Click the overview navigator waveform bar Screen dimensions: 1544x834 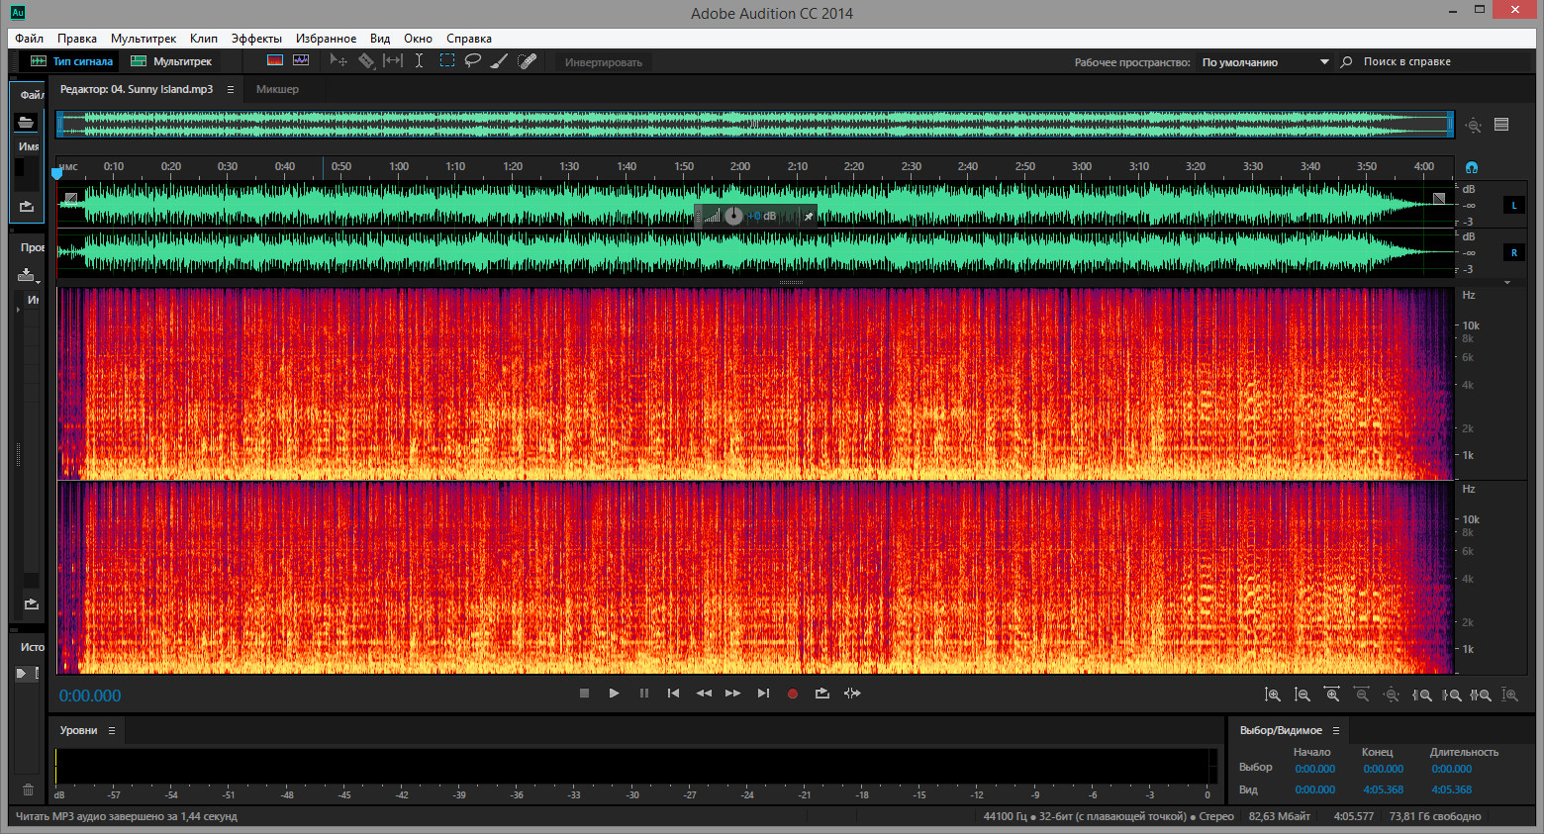[x=755, y=124]
